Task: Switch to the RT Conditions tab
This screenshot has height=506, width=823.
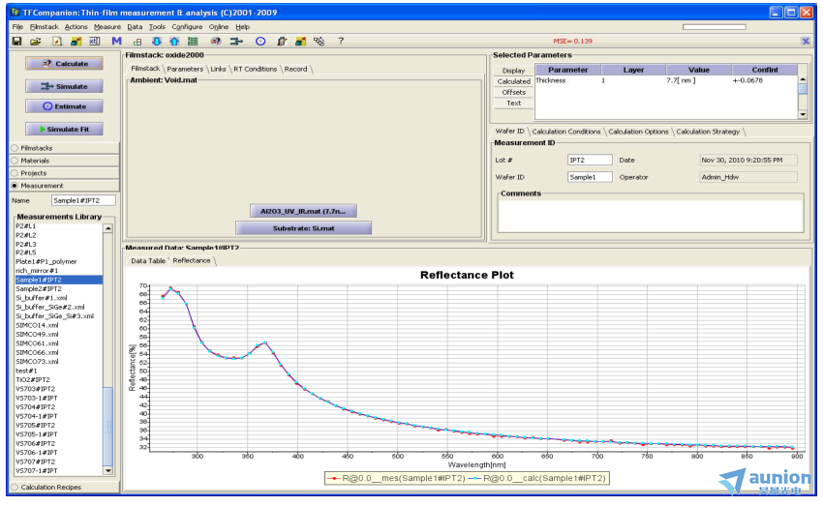Action: (255, 70)
